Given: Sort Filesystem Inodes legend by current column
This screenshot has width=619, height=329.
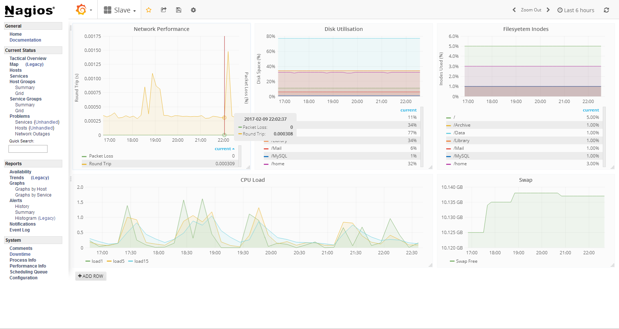Looking at the screenshot, I should pos(591,110).
